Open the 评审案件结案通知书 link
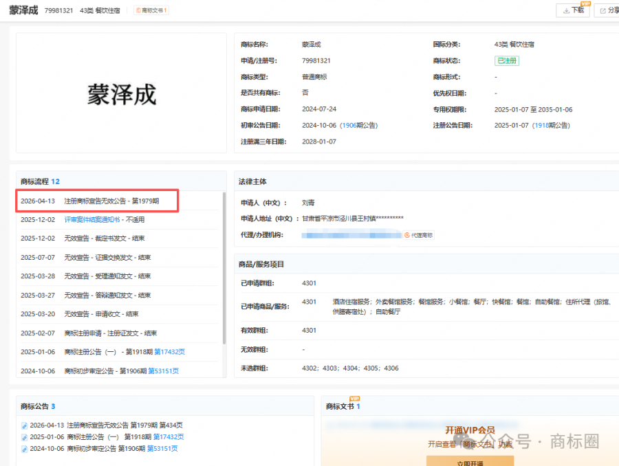This screenshot has height=466, width=619. coord(93,220)
